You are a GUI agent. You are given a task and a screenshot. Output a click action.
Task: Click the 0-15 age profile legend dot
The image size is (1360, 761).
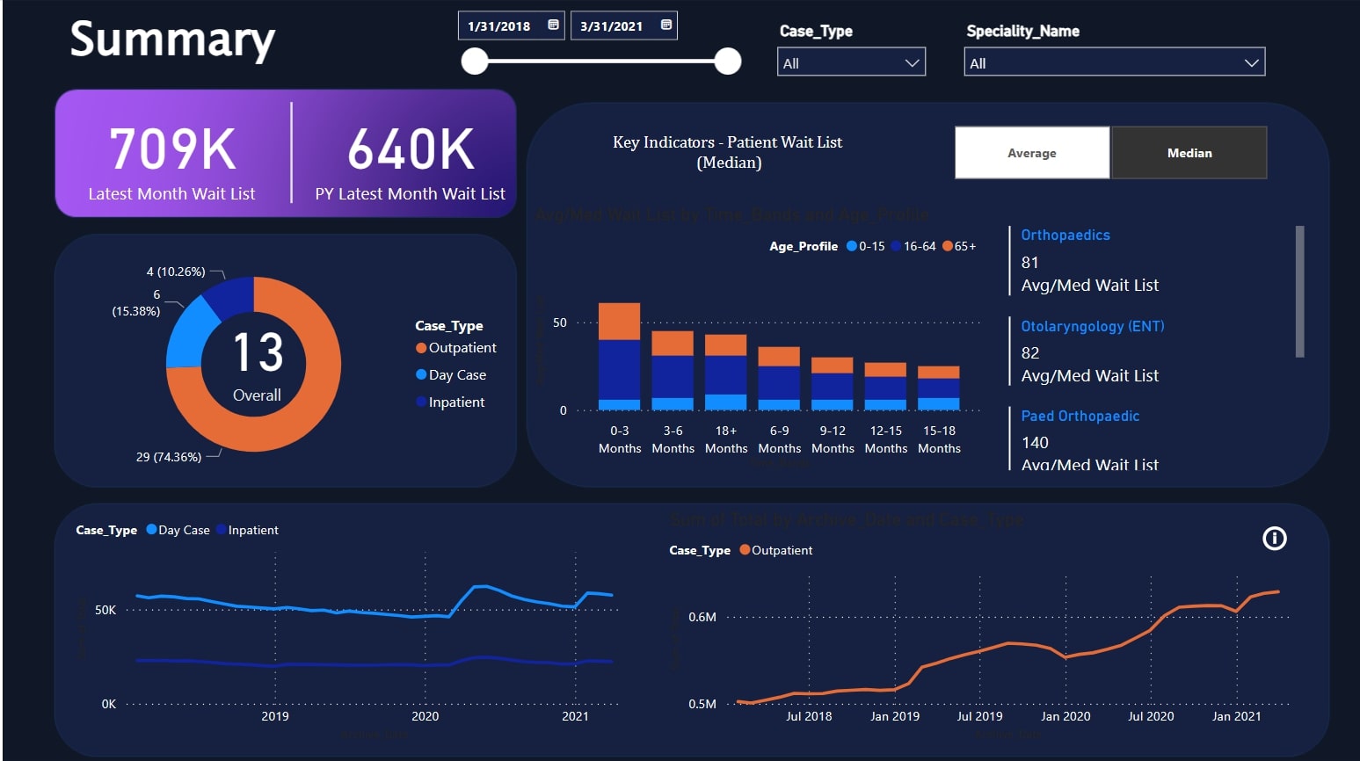click(x=851, y=247)
